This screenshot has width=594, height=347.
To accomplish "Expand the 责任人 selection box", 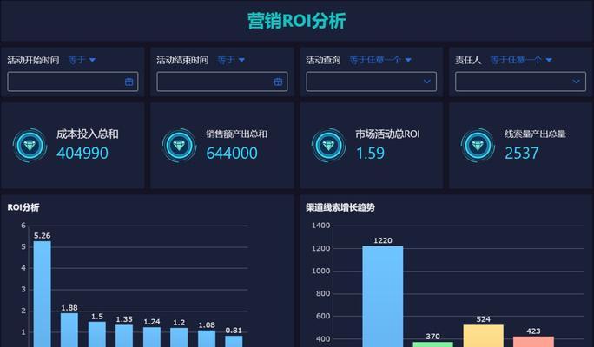I will [x=520, y=82].
